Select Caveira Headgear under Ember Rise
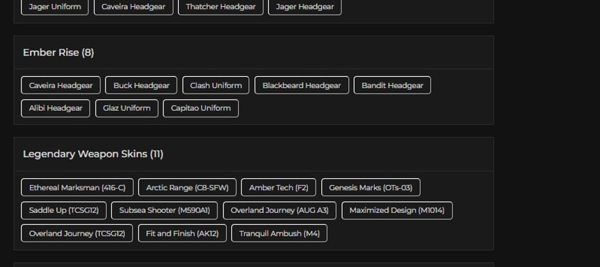Image resolution: width=600 pixels, height=267 pixels. [61, 85]
